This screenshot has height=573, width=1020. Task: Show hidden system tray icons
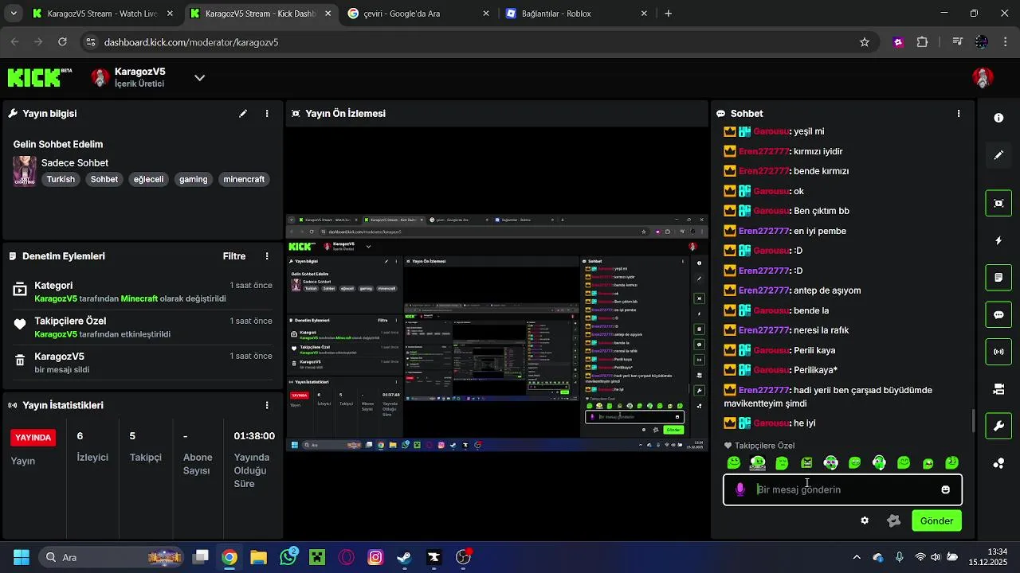(857, 557)
